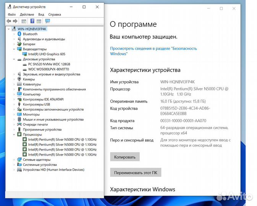
Task: Open the Действие menu
Action: pyautogui.click(x=27, y=14)
